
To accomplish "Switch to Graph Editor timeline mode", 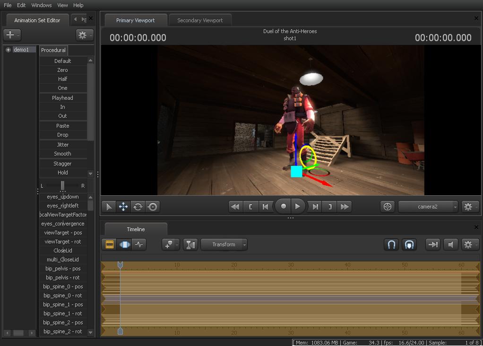I will [x=138, y=244].
